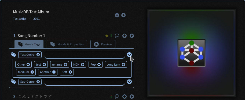Add song 2 to the queue
245x100 pixels.
tap(124, 97)
